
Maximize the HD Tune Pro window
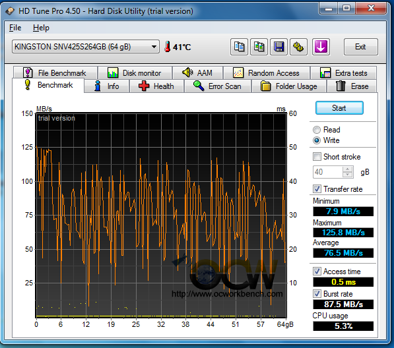pyautogui.click(x=346, y=9)
